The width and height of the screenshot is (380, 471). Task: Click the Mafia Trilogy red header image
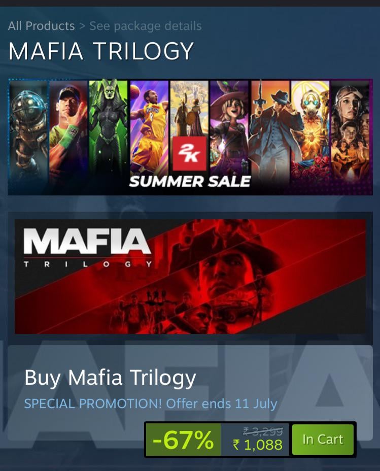click(x=190, y=276)
